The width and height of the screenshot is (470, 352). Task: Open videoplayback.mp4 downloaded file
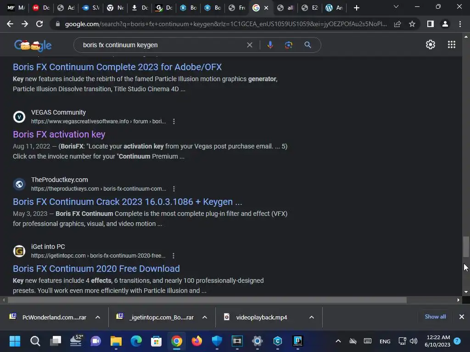[261, 317]
